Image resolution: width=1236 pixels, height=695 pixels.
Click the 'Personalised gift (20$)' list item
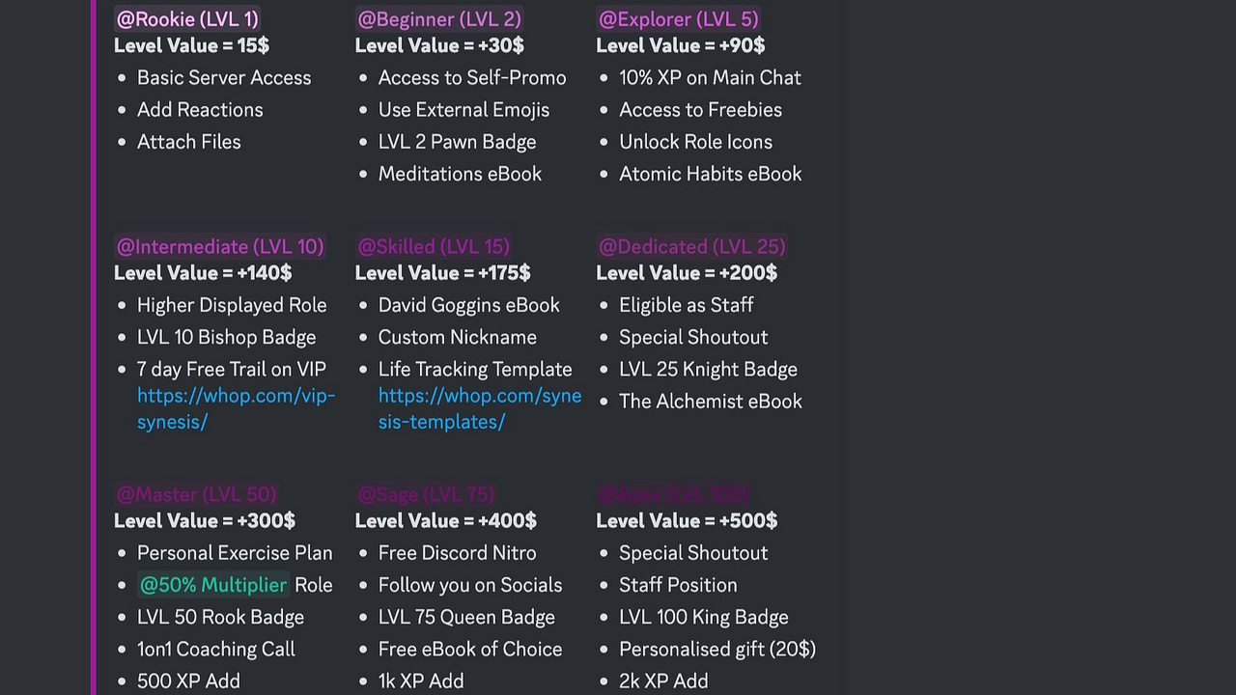[x=717, y=650]
